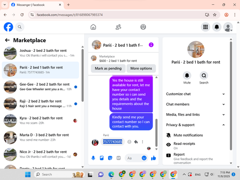Record a voice clip with microphone icon
This screenshot has width=240, height=180.
tap(93, 158)
